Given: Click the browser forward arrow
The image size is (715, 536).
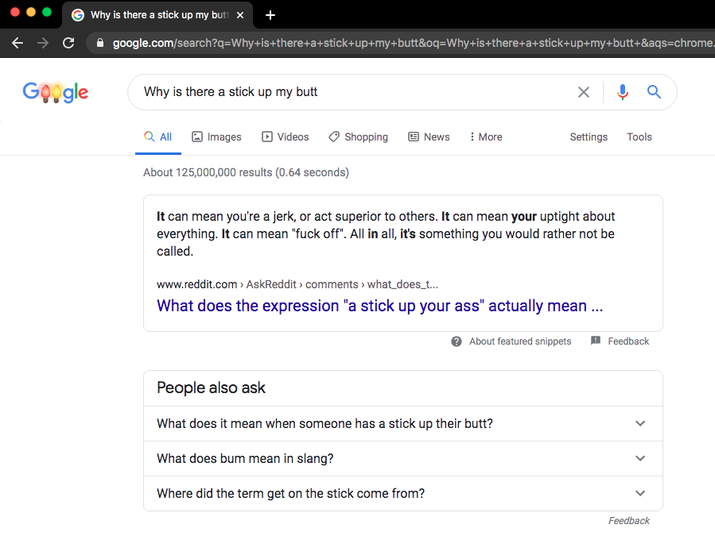Looking at the screenshot, I should [x=43, y=43].
